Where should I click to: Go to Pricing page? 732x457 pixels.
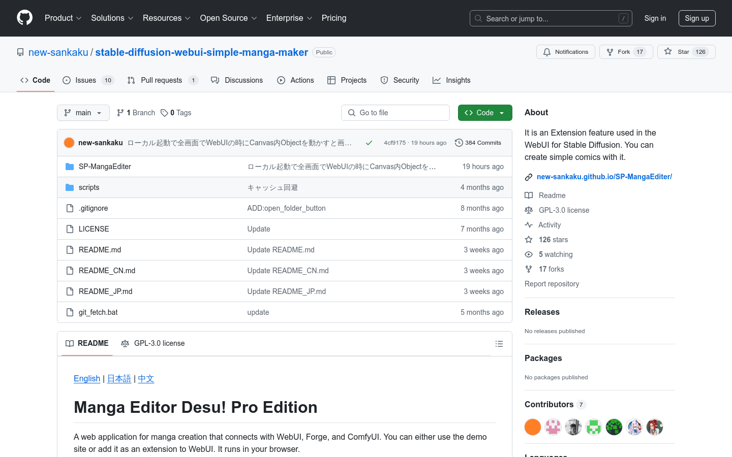coord(334,18)
